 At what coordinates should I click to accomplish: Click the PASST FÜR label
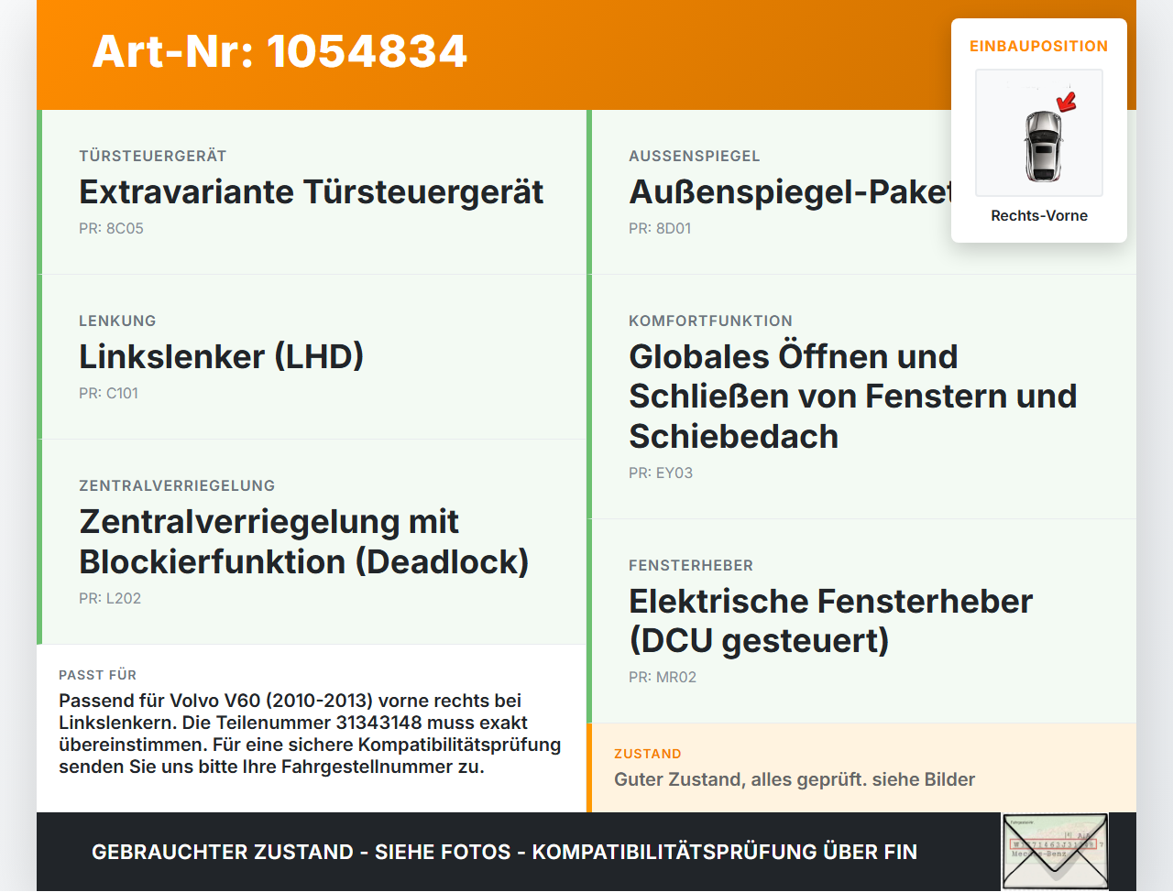[97, 675]
